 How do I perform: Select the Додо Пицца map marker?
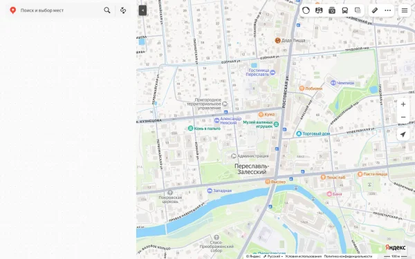290,41
